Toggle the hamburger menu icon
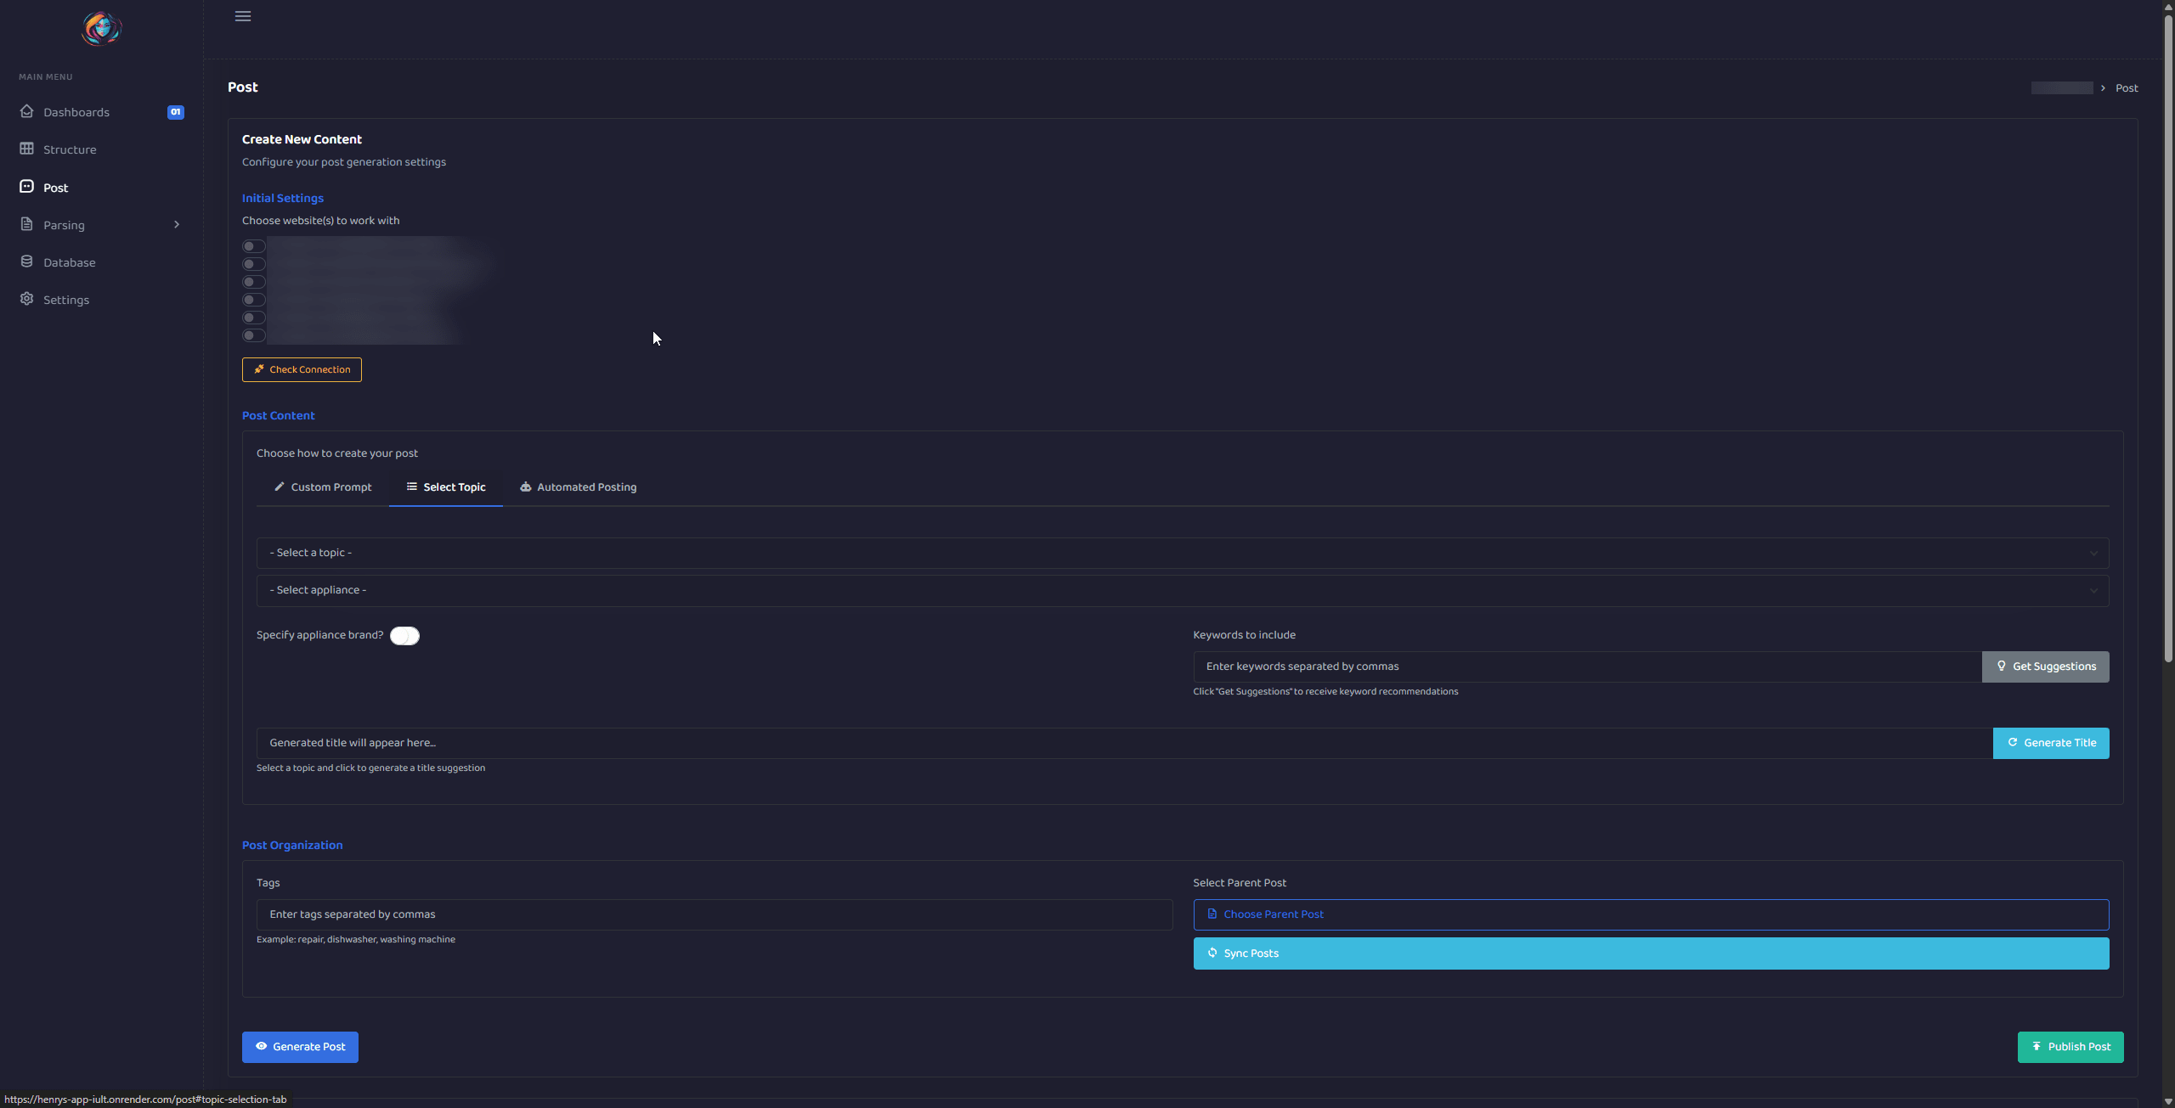 [x=243, y=16]
